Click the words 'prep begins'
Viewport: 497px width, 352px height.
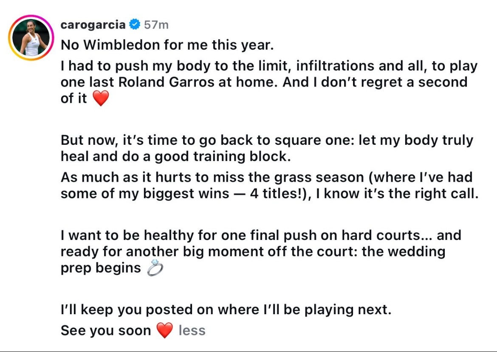101,268
